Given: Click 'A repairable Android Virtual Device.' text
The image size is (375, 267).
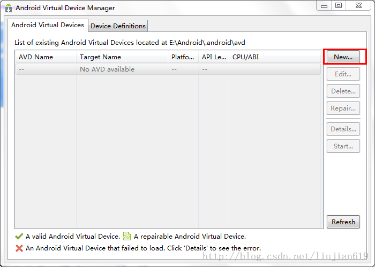Looking at the screenshot, I should 190,236.
